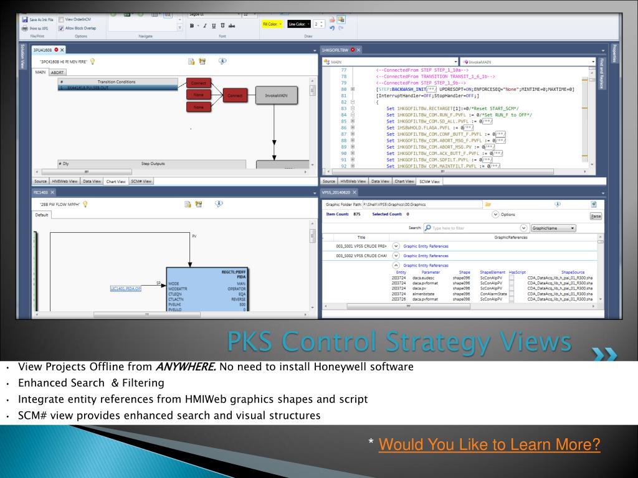This screenshot has height=478, width=638.
Task: Close the 3PU41608 document tab
Action: (62, 50)
